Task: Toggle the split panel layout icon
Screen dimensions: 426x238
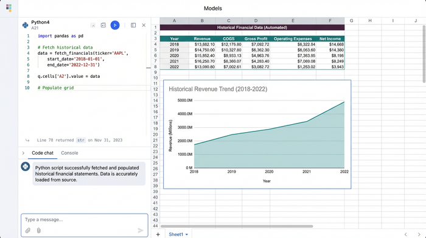Action: (x=133, y=26)
